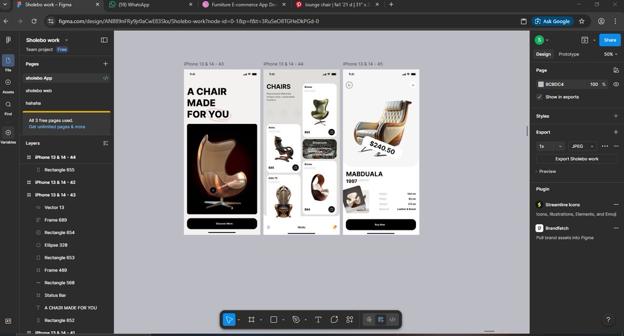Open the Assets panel in sidebar
Viewport: 624px width, 336px height.
coord(8,85)
